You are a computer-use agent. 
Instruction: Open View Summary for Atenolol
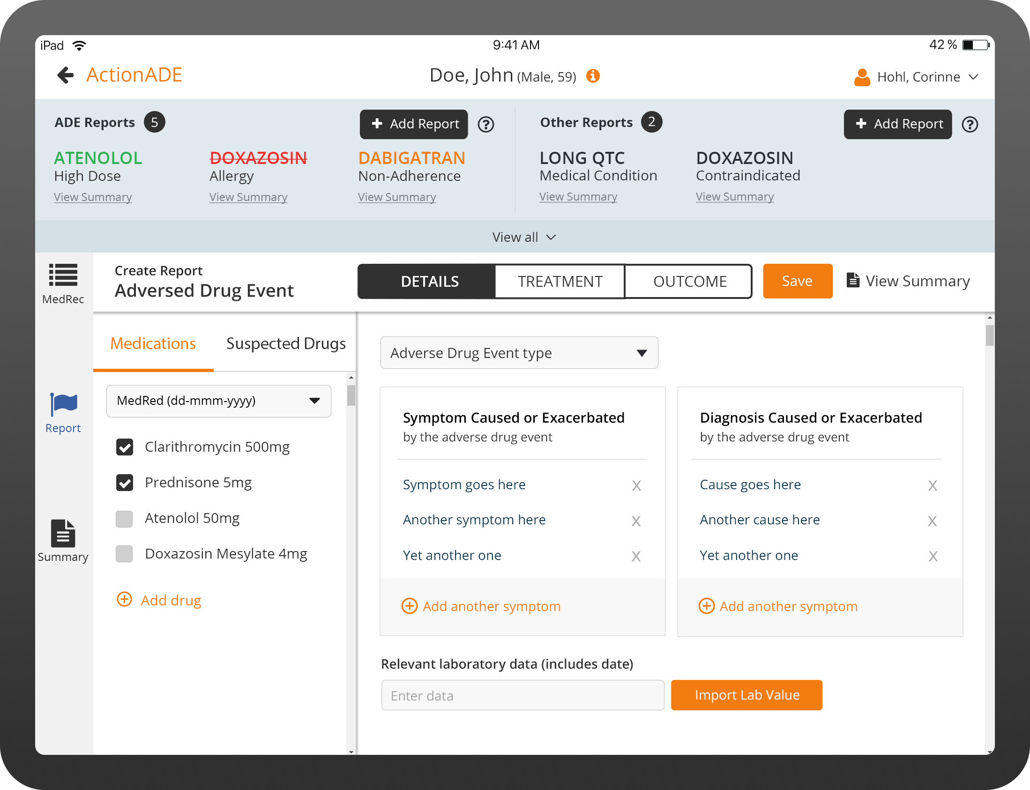(x=93, y=197)
